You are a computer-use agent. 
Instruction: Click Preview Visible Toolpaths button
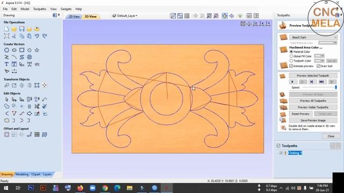click(x=313, y=107)
